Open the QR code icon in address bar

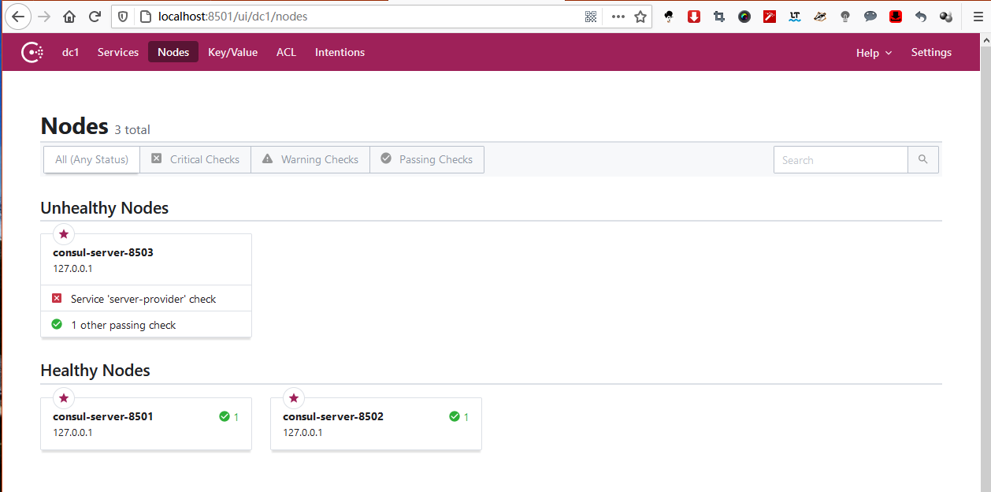pyautogui.click(x=591, y=17)
